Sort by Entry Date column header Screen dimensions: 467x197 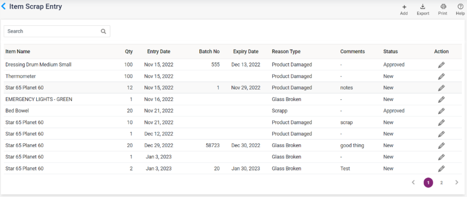point(159,51)
